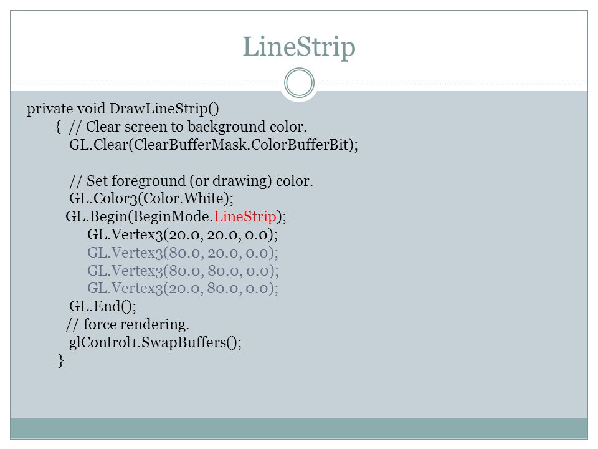The width and height of the screenshot is (598, 449).
Task: Click the closing curly brace
Action: click(x=61, y=360)
